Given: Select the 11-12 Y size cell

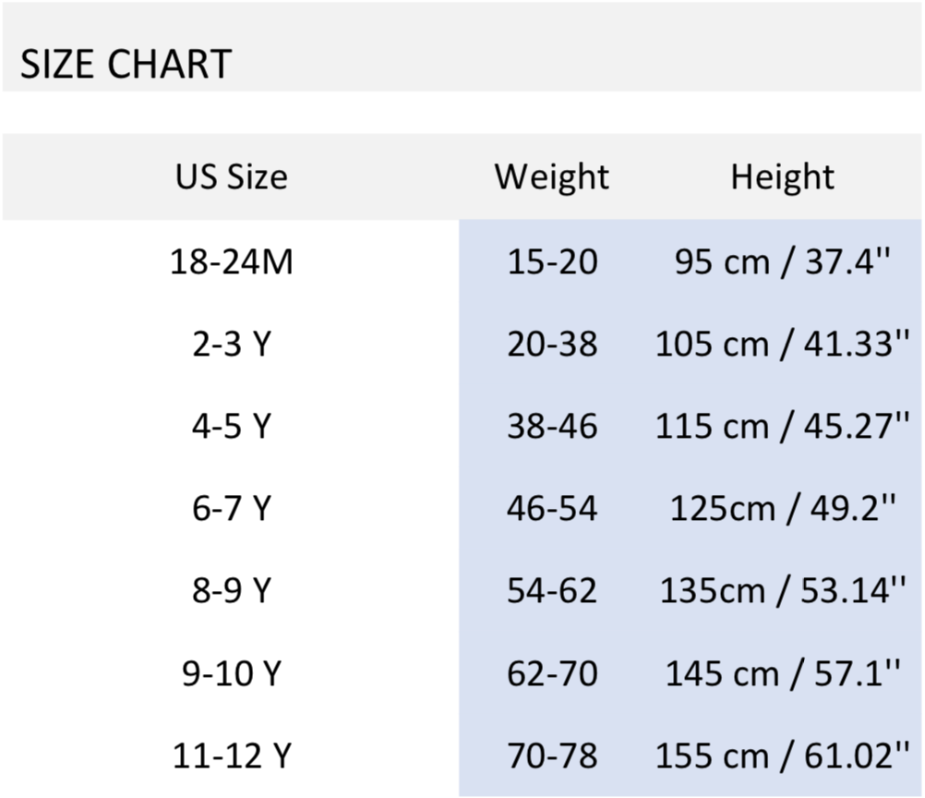Looking at the screenshot, I should point(231,756).
